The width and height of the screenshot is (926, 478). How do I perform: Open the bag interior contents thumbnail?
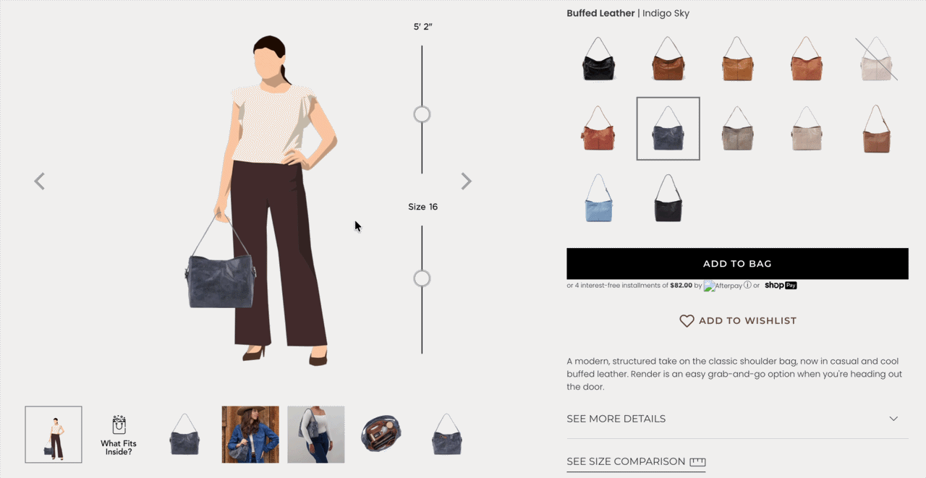381,435
